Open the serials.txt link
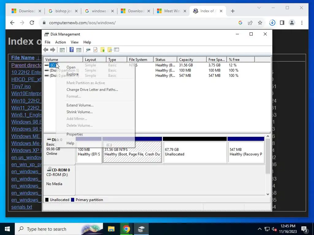This screenshot has height=235, width=314. (x=22, y=207)
